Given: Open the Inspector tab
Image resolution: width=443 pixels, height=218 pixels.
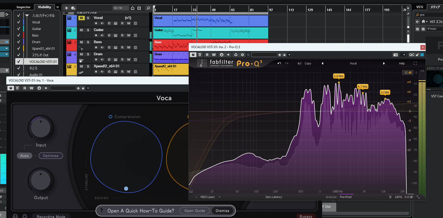Looking at the screenshot, I should [23, 7].
